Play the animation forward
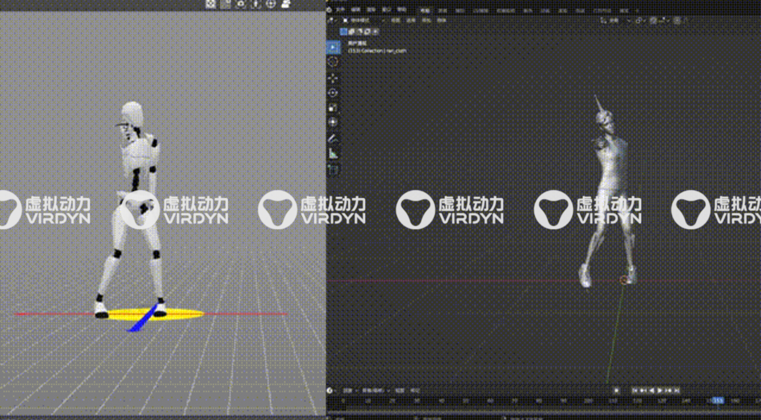The image size is (761, 420). 660,390
